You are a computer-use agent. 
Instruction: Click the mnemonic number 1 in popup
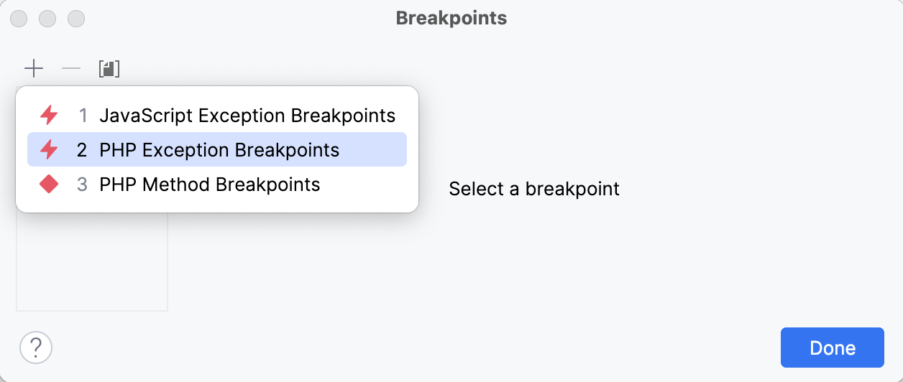point(83,115)
